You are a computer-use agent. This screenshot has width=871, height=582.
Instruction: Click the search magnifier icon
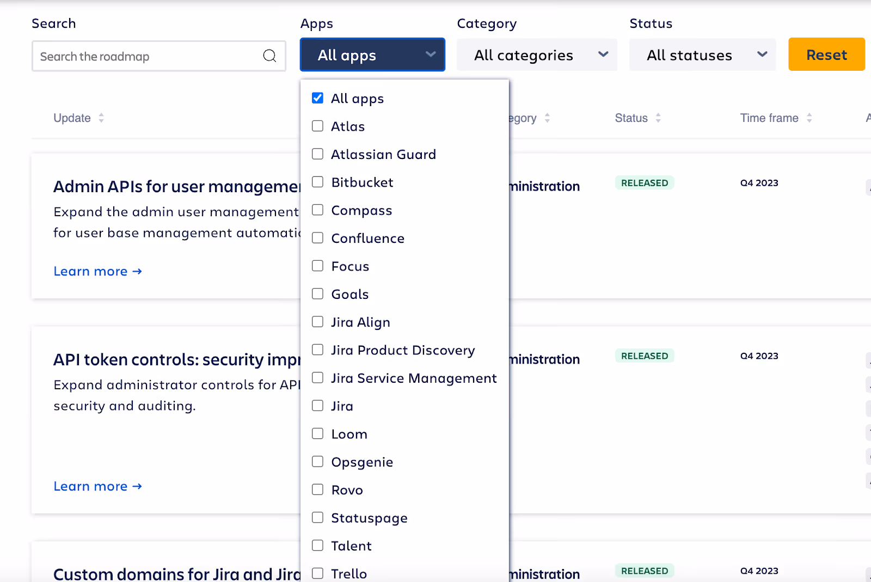click(269, 56)
